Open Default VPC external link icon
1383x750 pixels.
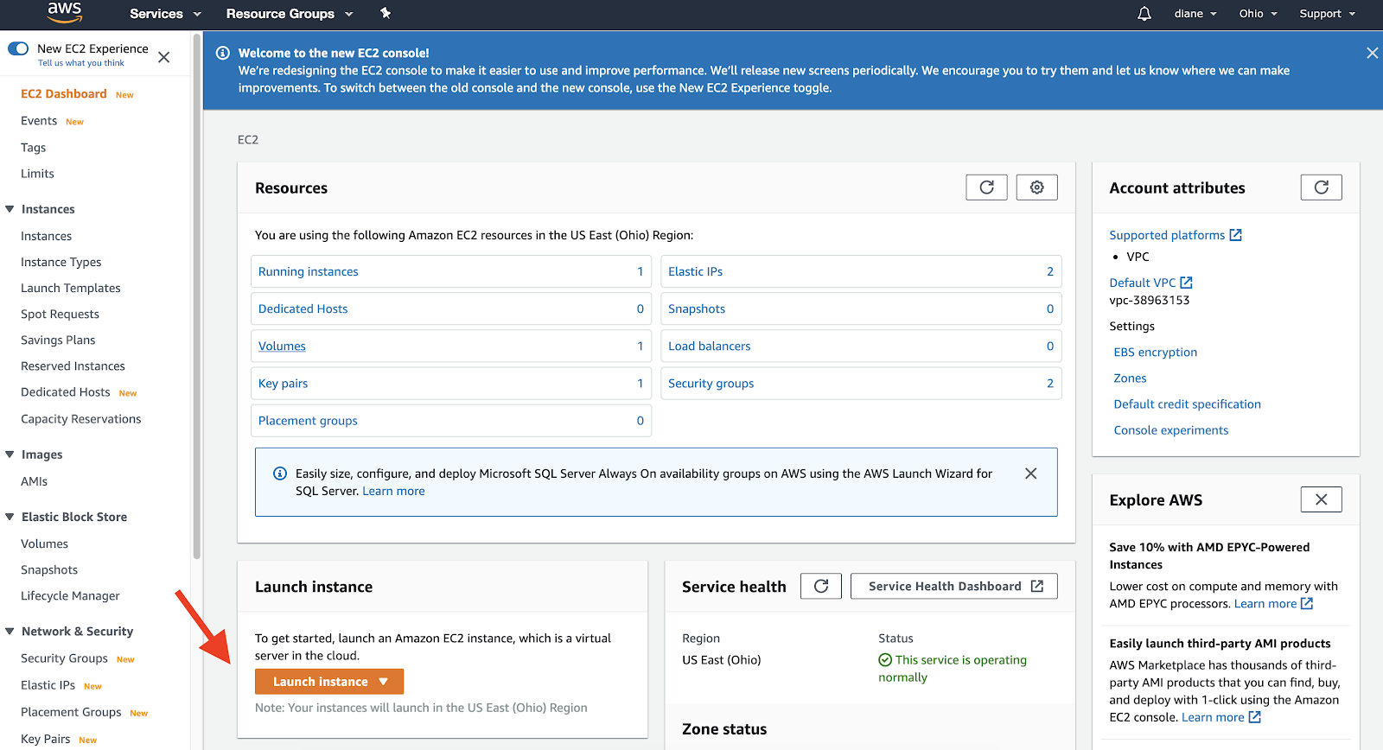point(1186,283)
